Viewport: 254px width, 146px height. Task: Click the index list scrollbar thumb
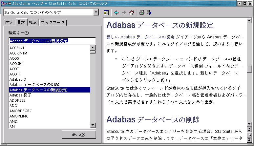93,52
